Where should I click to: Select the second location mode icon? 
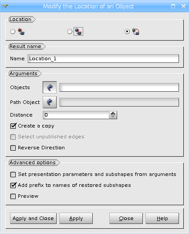(x=78, y=31)
